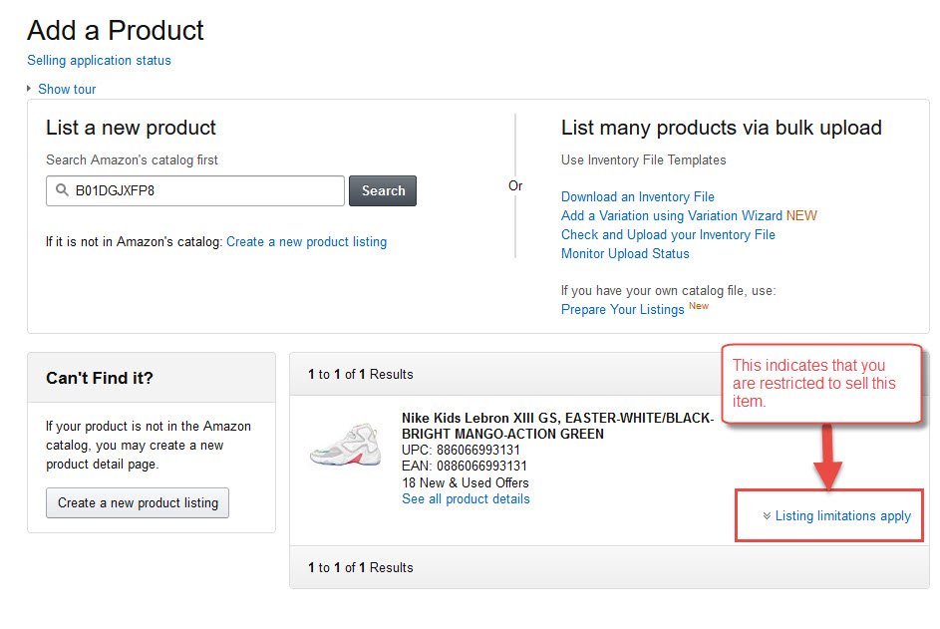Click Show tour link
This screenshot has height=629, width=940.
[x=67, y=89]
